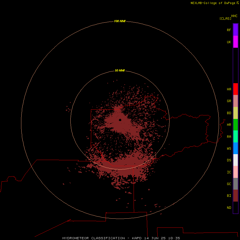The width and height of the screenshot is (240, 240).
Task: Click the "HR" legend label
Action: pos(229,125)
